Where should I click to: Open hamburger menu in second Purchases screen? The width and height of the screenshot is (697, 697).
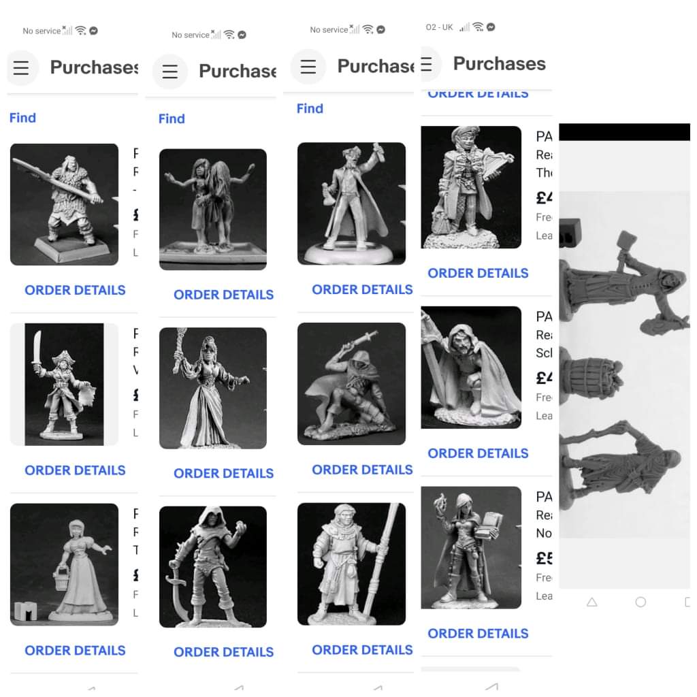point(169,71)
